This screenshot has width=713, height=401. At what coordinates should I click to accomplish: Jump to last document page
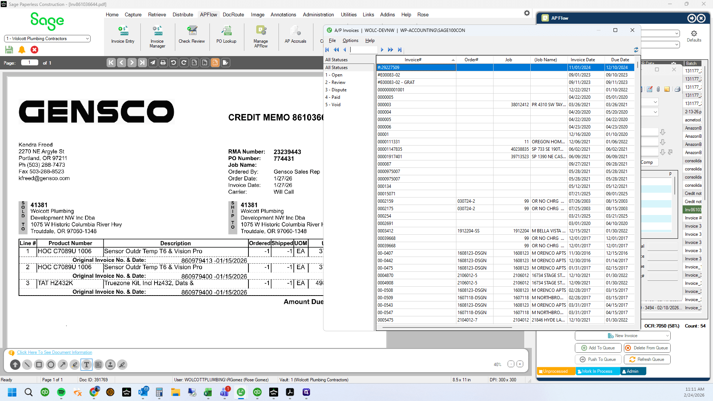pyautogui.click(x=142, y=63)
